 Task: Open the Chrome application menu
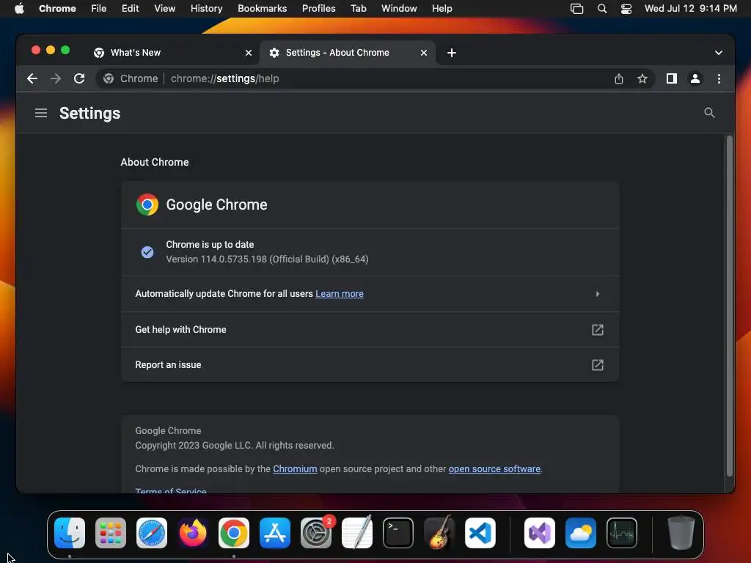coord(57,9)
